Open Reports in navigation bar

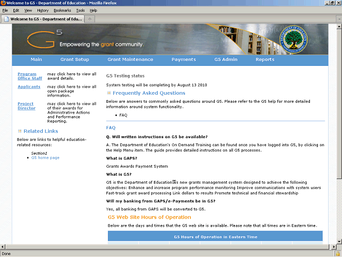click(x=265, y=59)
